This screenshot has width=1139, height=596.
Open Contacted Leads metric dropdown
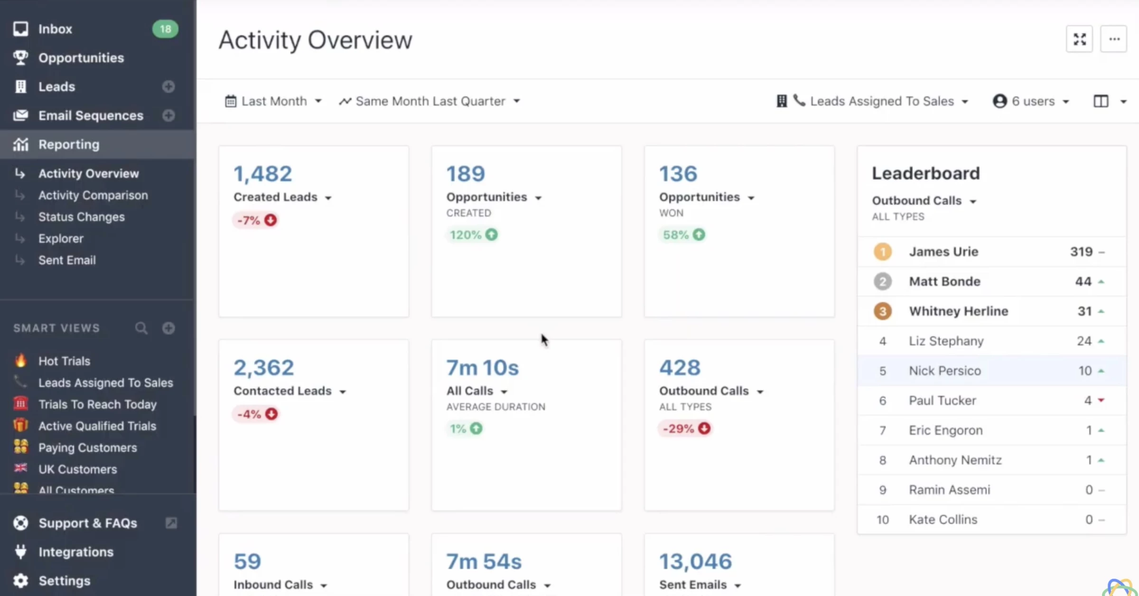(290, 391)
